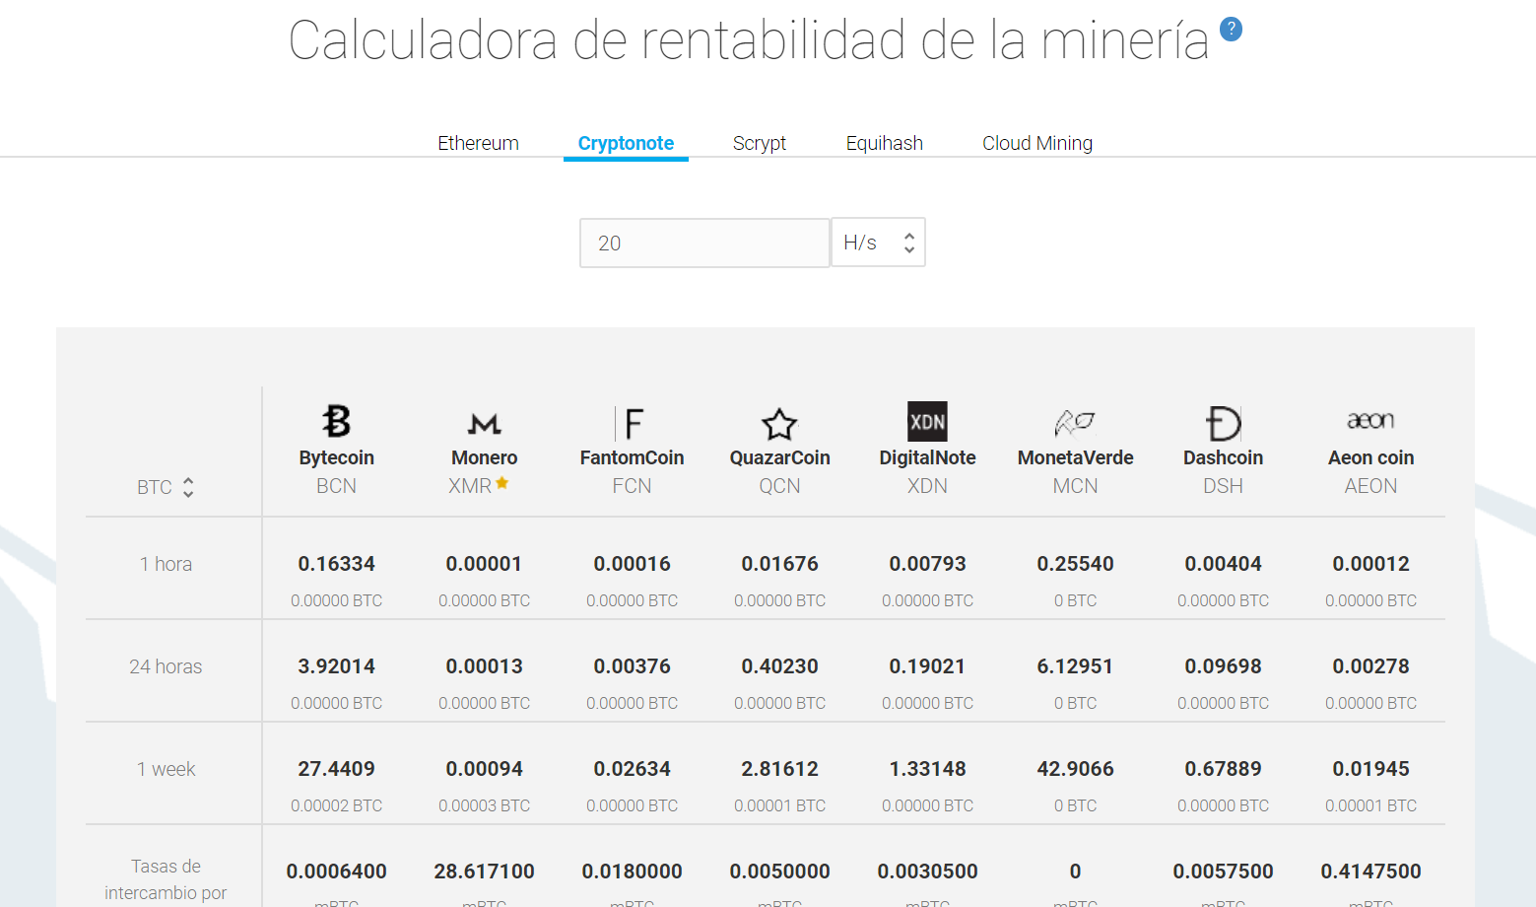Click the AEON ticker label
Screen dimensions: 1536x907
(1371, 486)
